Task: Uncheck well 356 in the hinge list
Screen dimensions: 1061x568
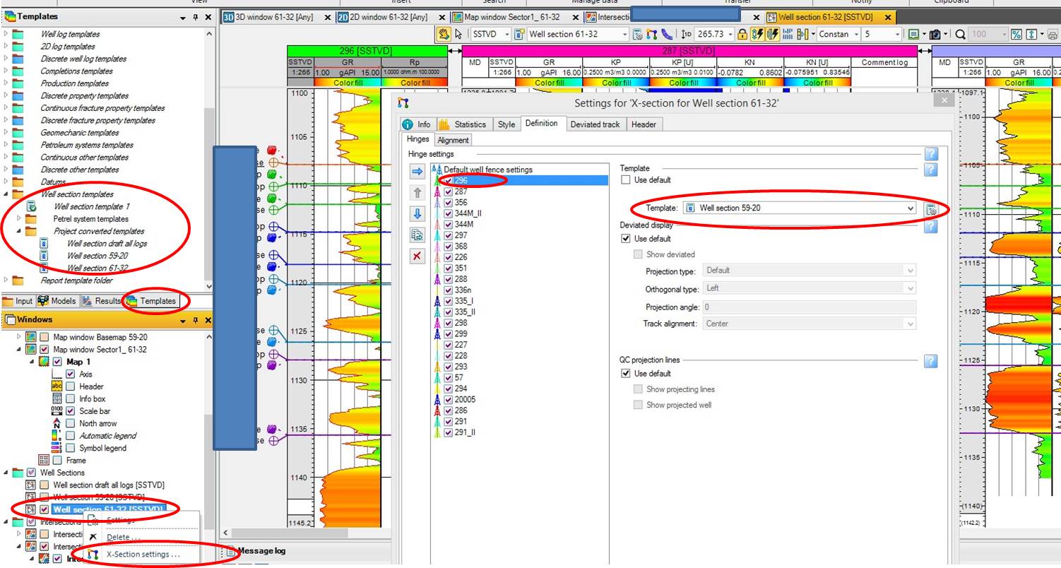Action: (x=448, y=202)
